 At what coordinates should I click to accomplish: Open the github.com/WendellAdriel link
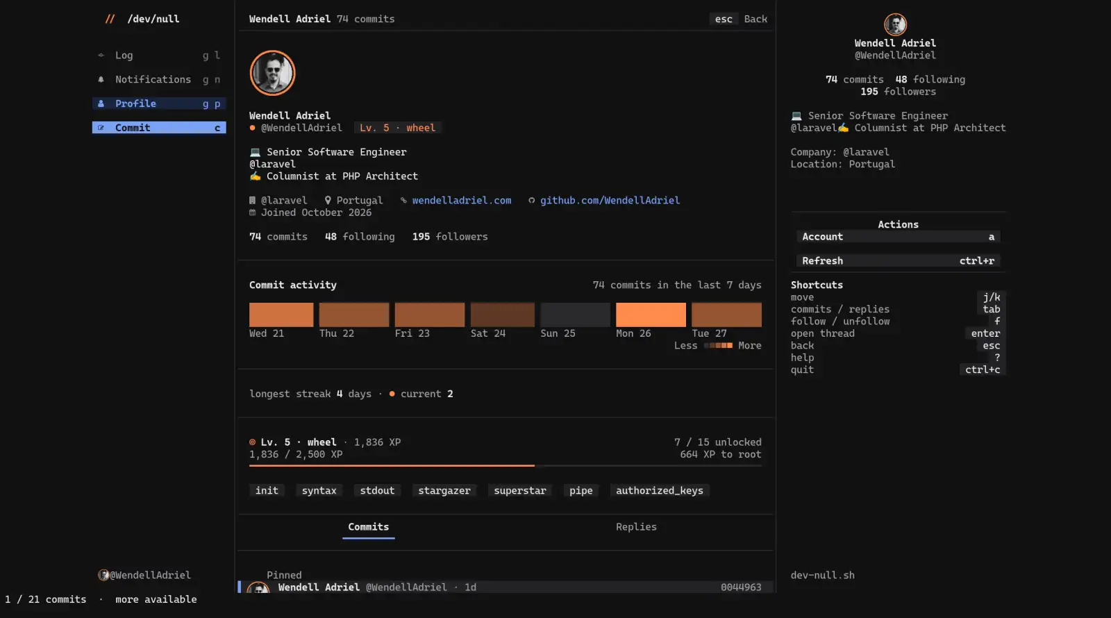coord(610,201)
